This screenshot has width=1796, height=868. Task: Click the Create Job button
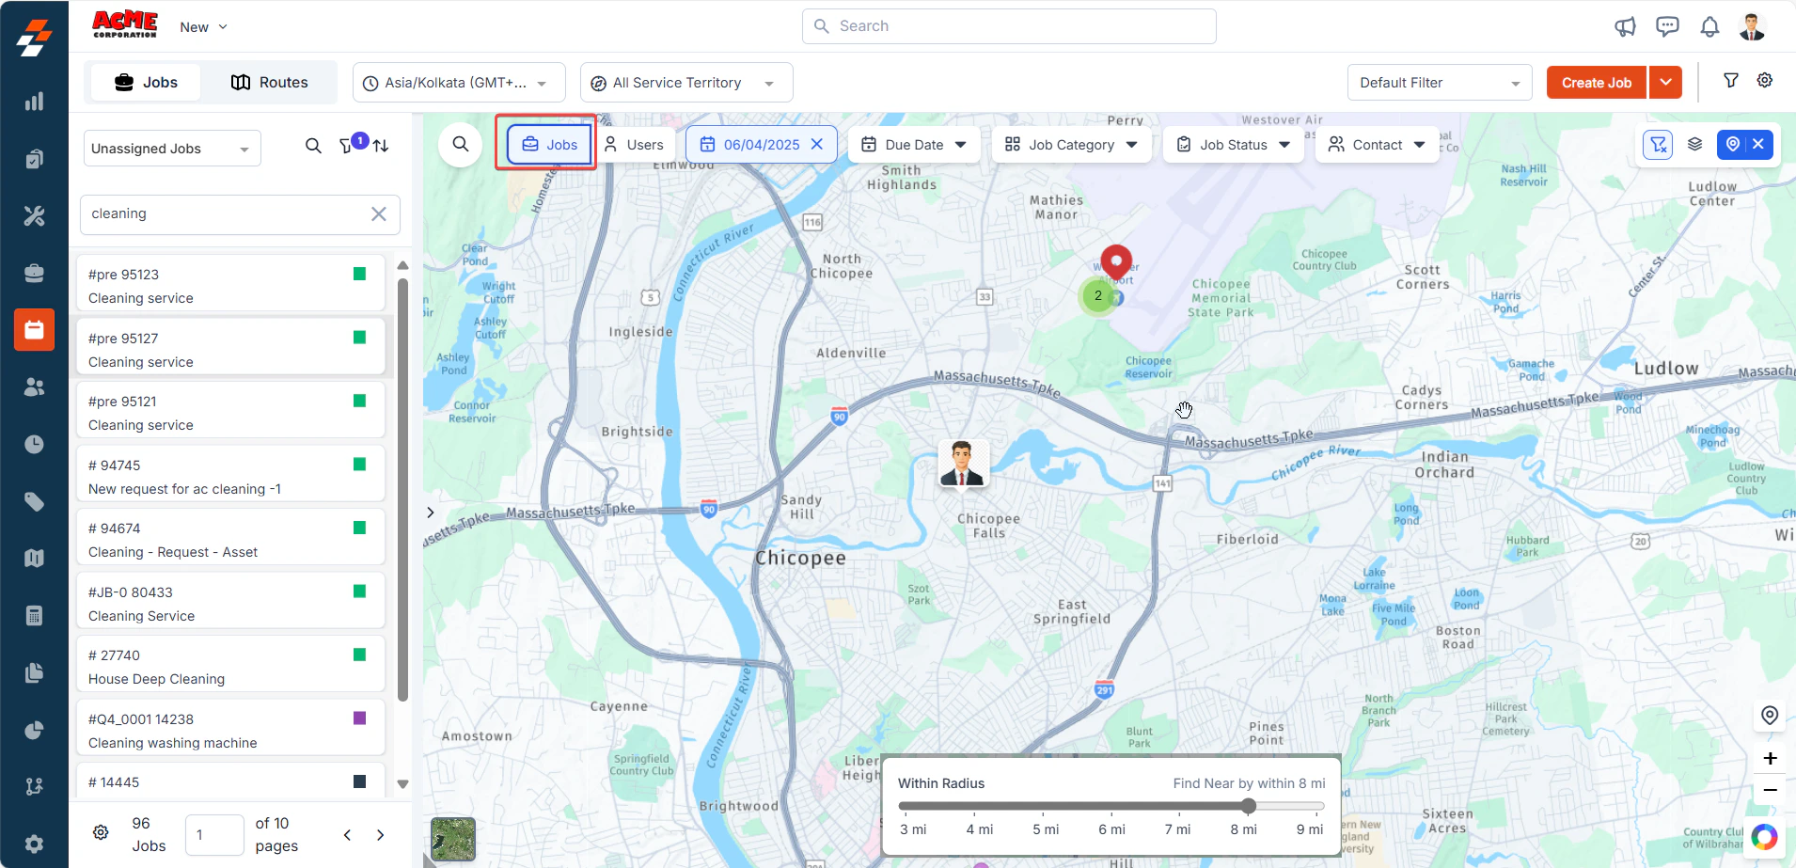coord(1597,83)
